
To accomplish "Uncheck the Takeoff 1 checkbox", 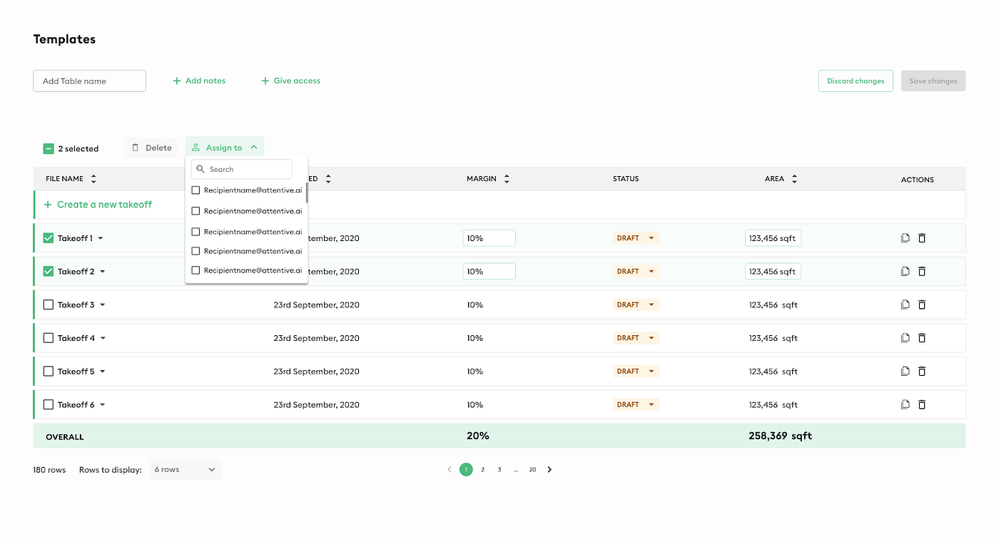I will coord(49,238).
